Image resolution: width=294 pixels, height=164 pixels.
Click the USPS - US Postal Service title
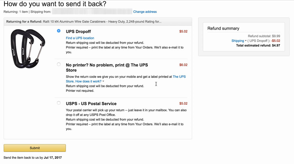(x=91, y=104)
